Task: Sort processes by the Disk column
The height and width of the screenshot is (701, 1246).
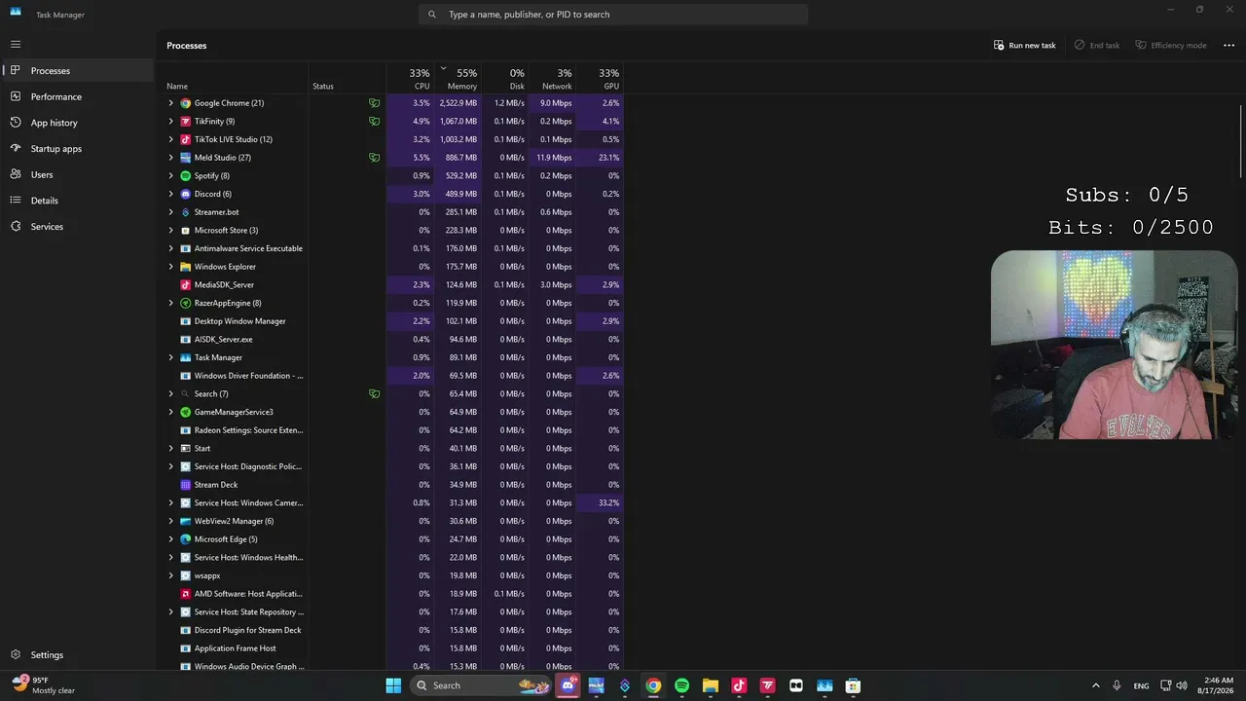Action: (505, 79)
